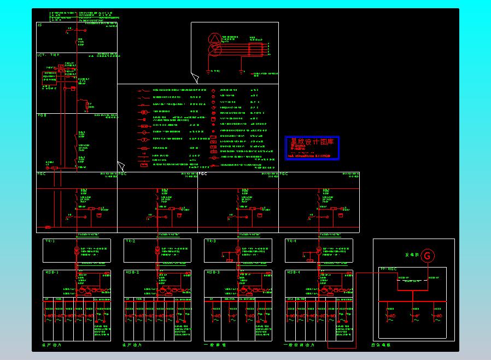Select the transformer symbol inside TR-4 box
This screenshot has width=491, height=360.
coord(318,250)
